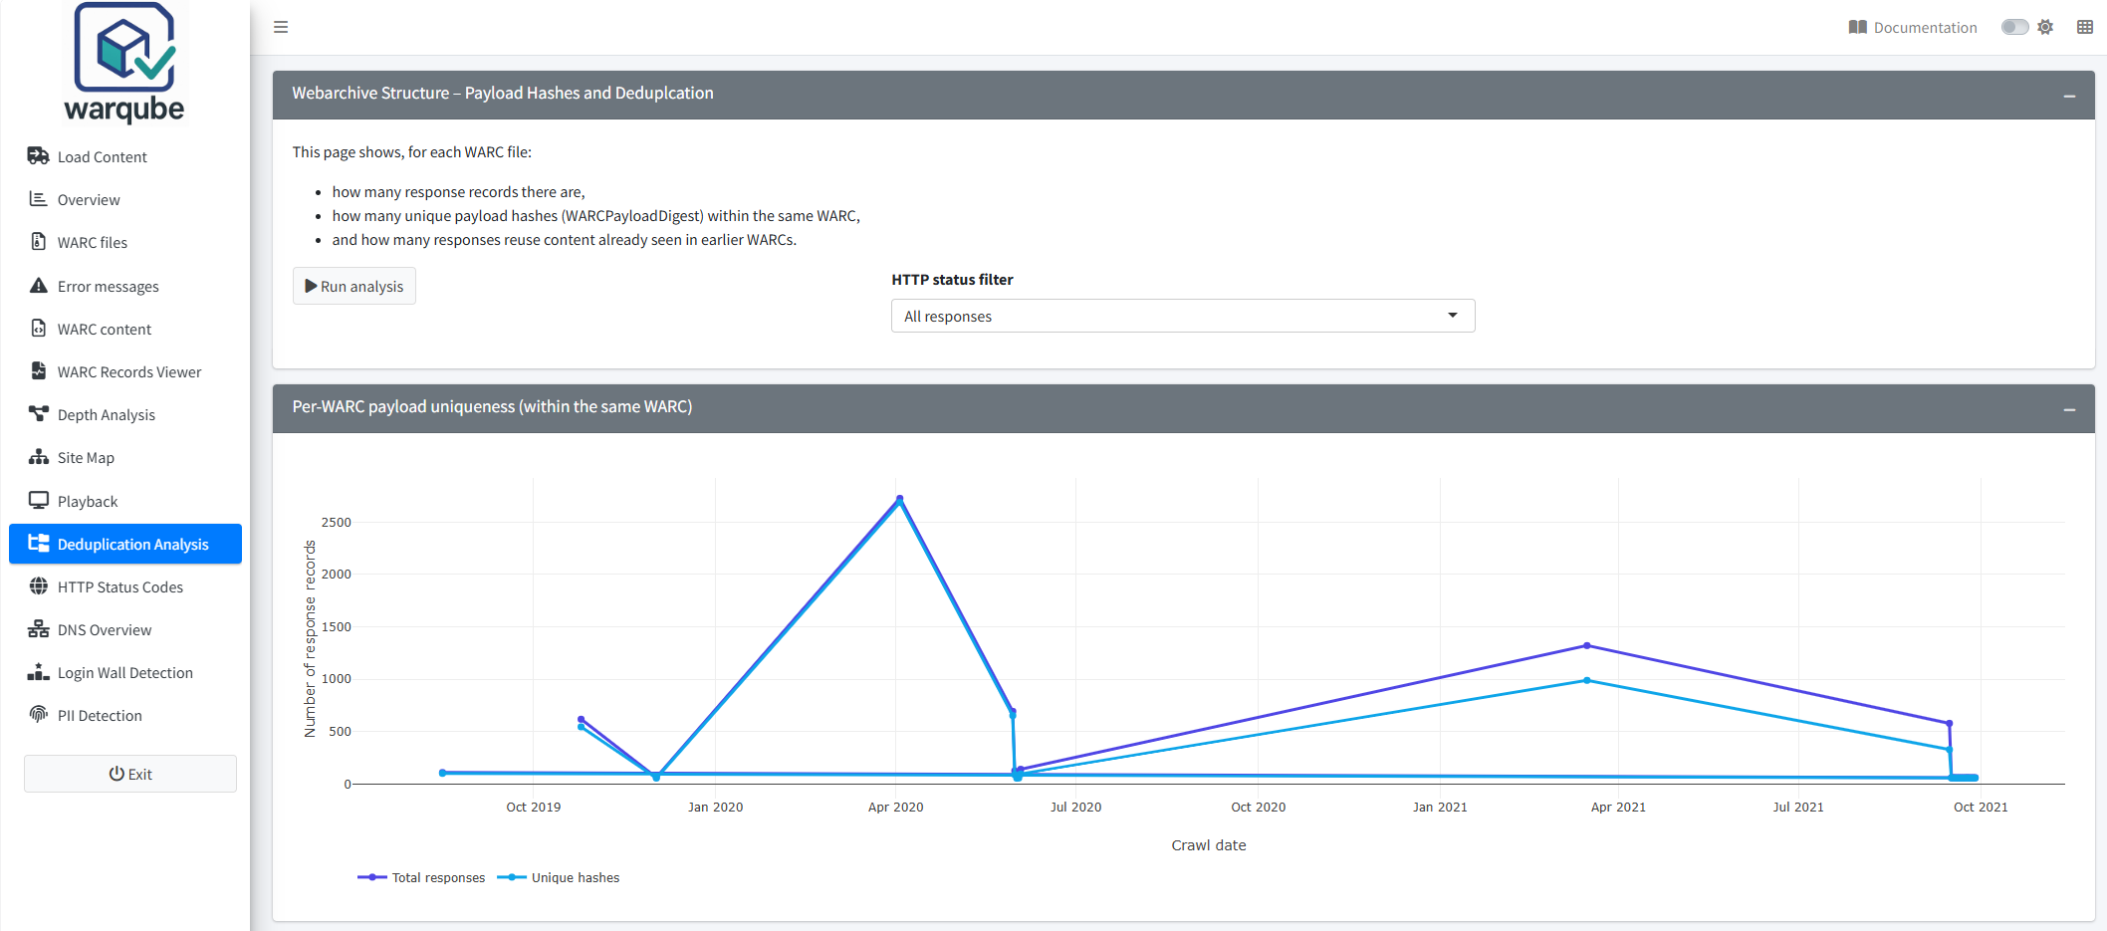Toggle Total responses series in legend
This screenshot has width=2107, height=931.
point(421,877)
